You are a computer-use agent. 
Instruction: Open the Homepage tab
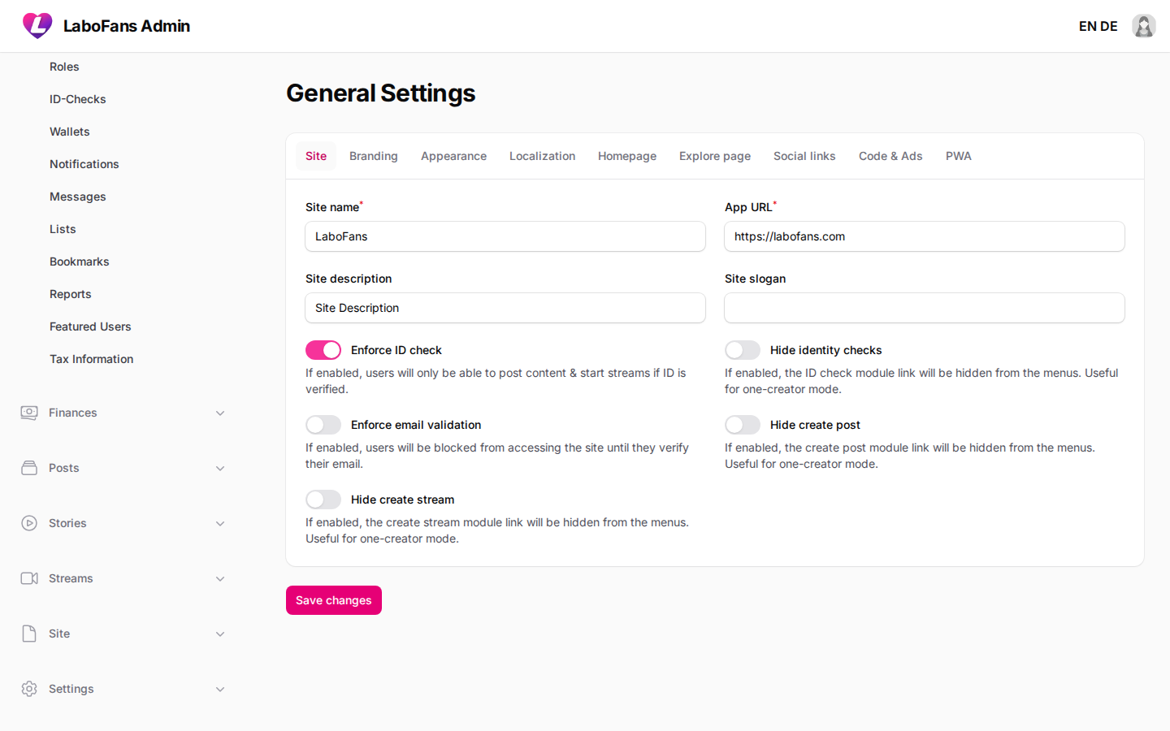pos(627,156)
